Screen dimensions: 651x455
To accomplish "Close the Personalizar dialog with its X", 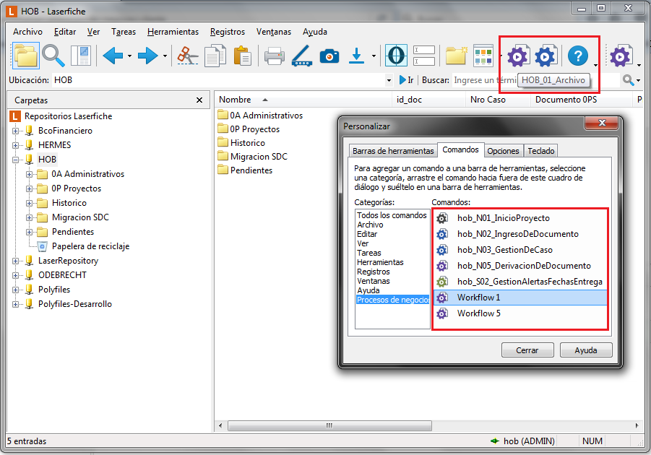I will pos(602,123).
